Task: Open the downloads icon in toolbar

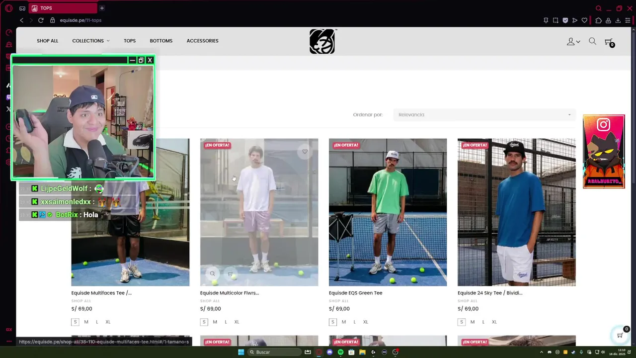Action: point(618,20)
